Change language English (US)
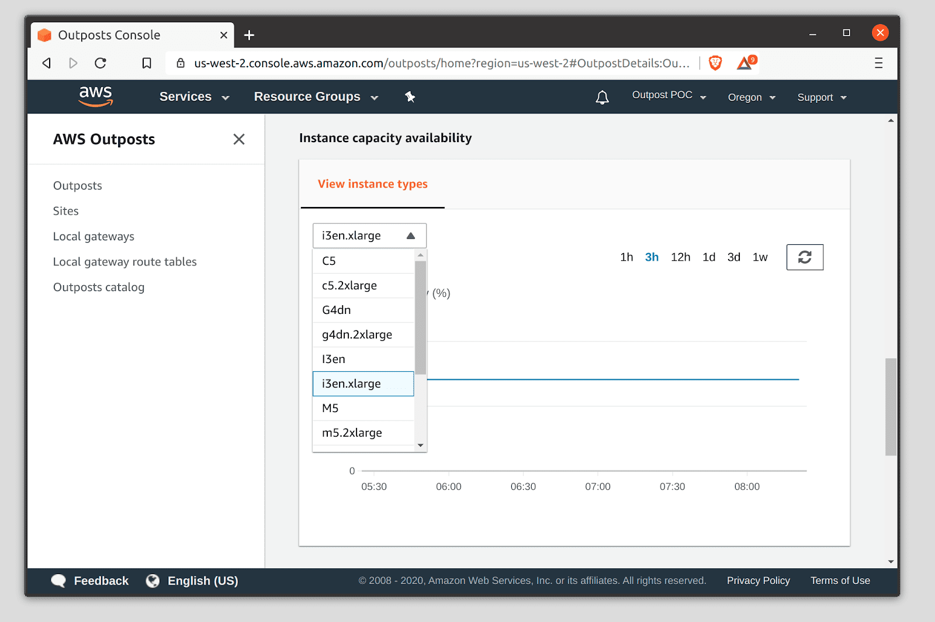935x622 pixels. click(x=203, y=580)
